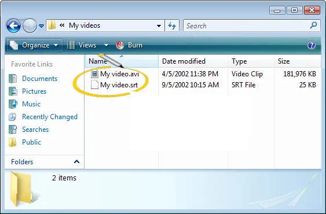
Task: Expand the address bar history dropdown
Action: [x=159, y=26]
